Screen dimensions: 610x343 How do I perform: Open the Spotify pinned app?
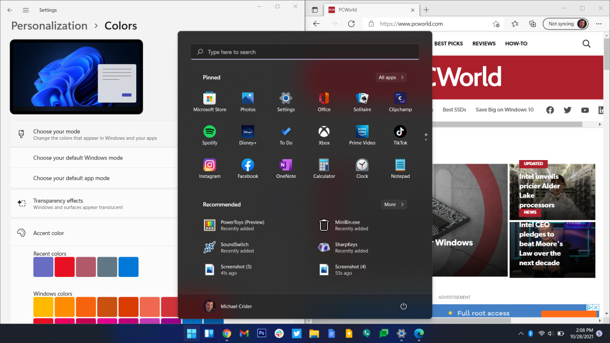209,136
